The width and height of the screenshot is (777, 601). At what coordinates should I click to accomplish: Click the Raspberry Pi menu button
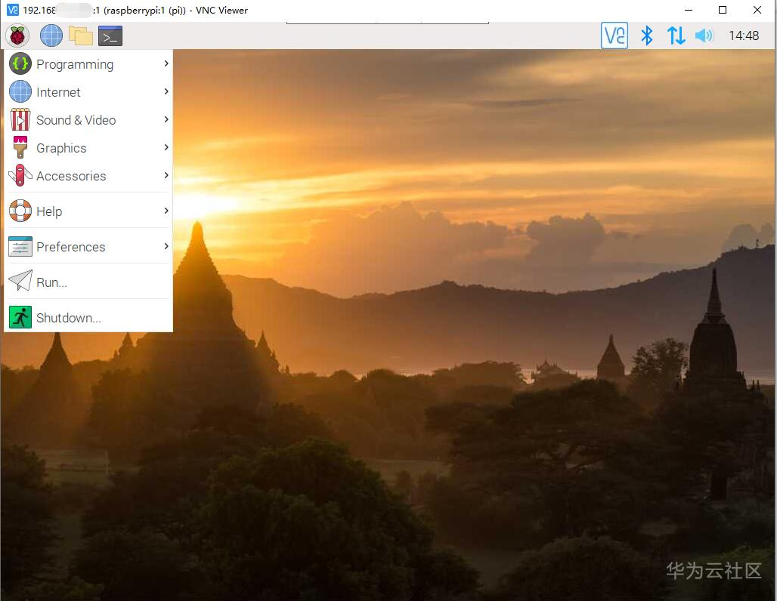17,35
